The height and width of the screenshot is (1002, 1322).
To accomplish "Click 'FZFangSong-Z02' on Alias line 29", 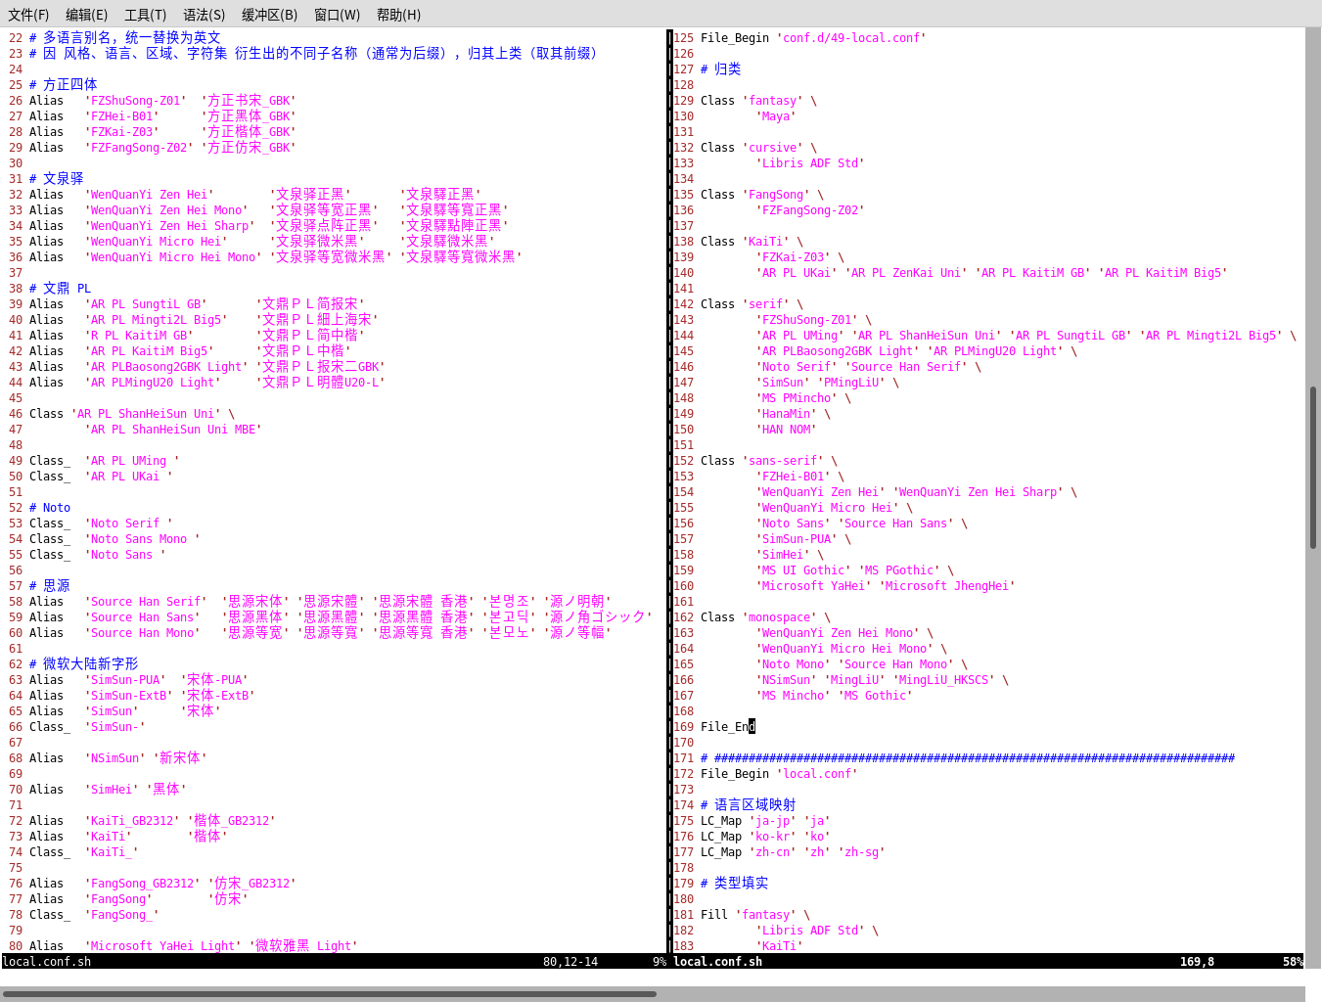I will coord(139,148).
